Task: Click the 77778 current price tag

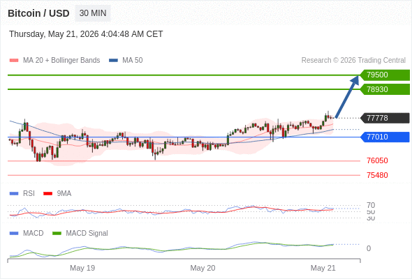Action: pos(385,118)
